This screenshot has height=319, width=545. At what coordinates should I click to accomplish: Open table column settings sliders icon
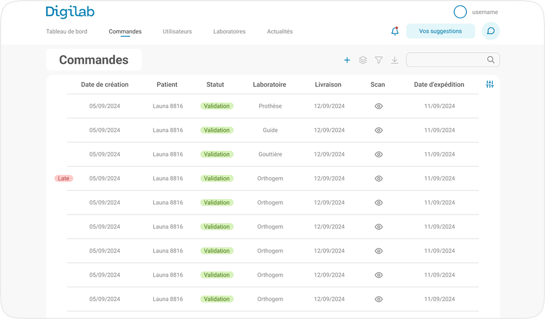(x=490, y=84)
